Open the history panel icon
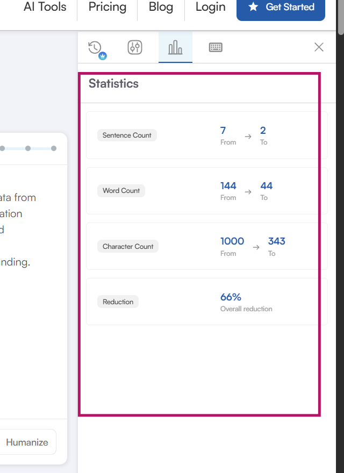The width and height of the screenshot is (344, 473). (95, 47)
